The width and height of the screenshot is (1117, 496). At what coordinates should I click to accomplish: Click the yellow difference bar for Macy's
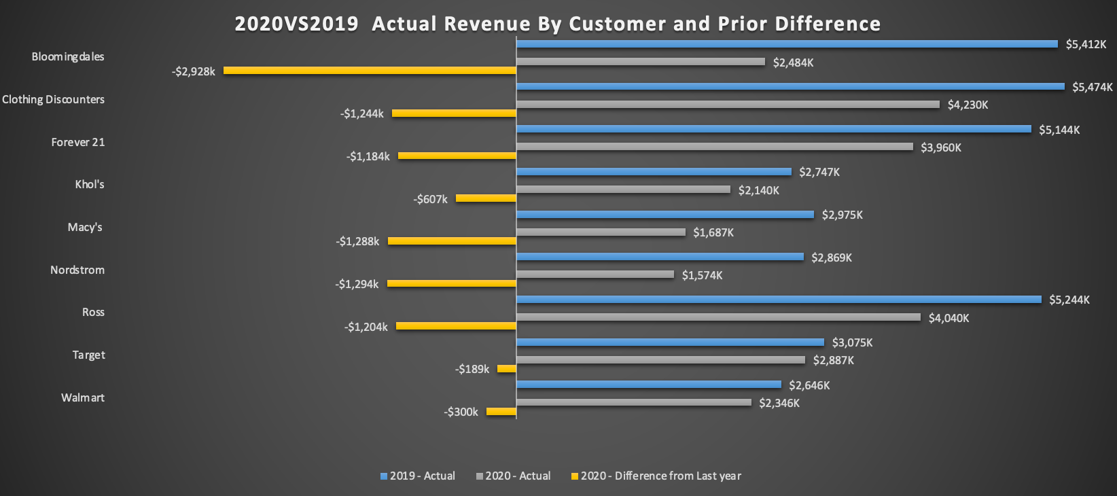452,241
